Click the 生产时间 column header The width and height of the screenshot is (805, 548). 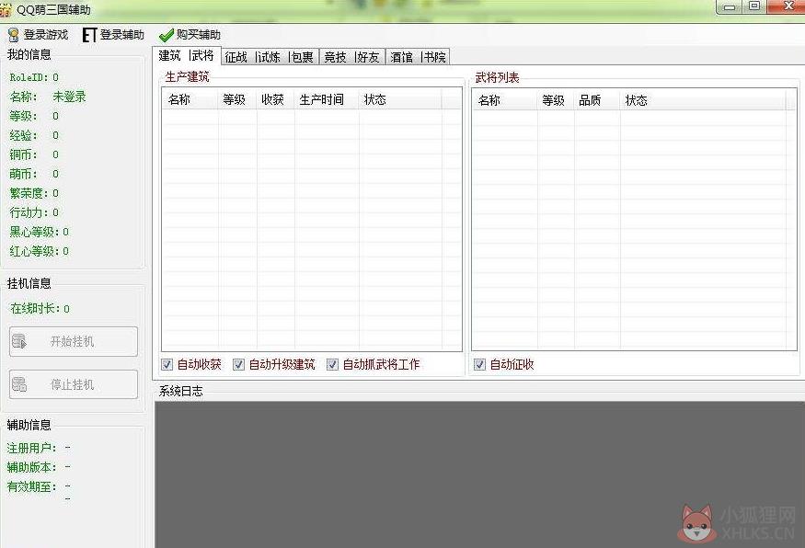click(327, 99)
